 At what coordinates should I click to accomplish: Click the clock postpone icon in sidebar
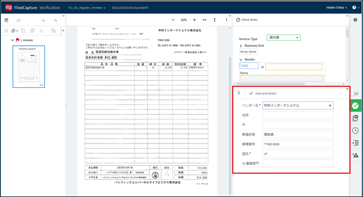[x=355, y=130]
